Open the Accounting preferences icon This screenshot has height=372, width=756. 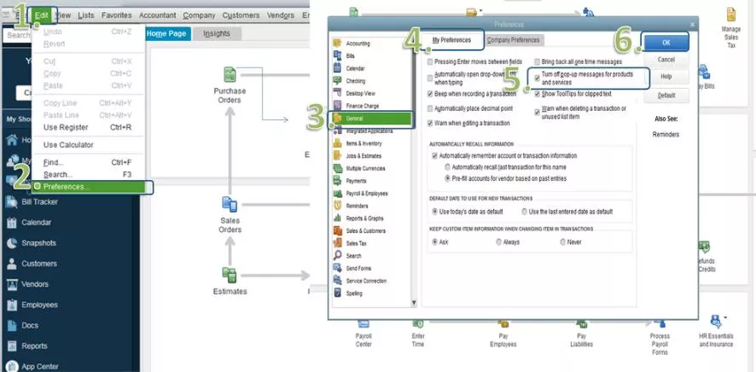pos(338,44)
